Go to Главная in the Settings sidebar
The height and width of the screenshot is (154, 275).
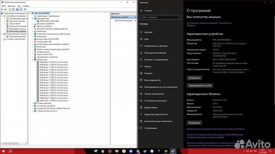148,11
